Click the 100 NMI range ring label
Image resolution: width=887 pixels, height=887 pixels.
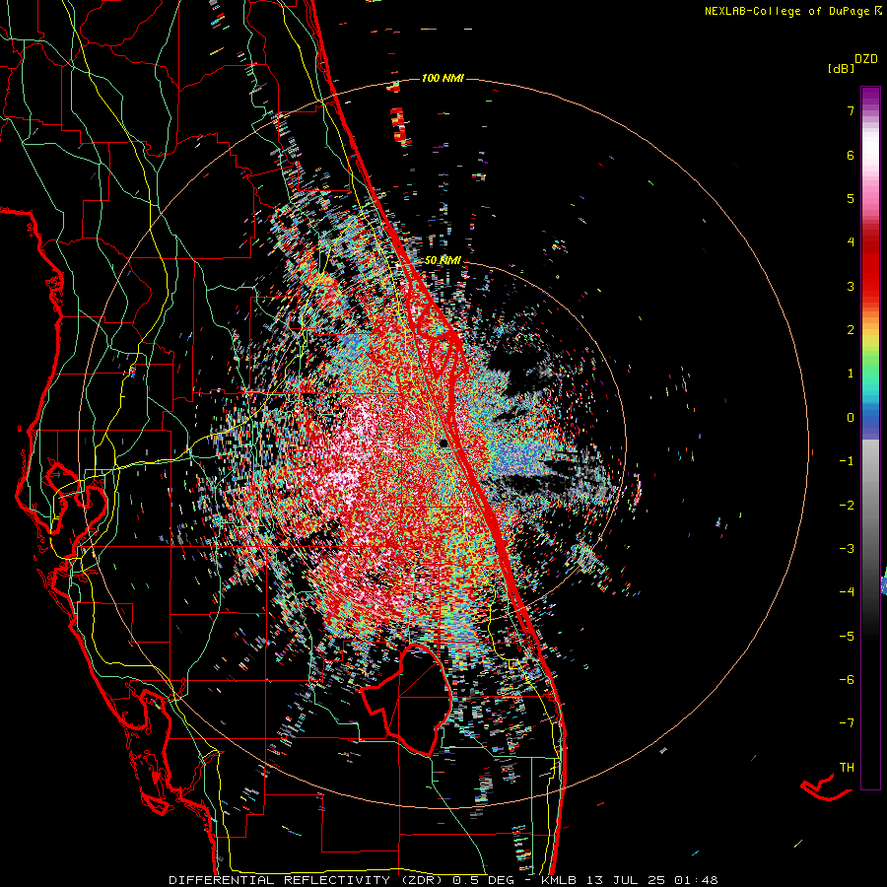pos(443,78)
